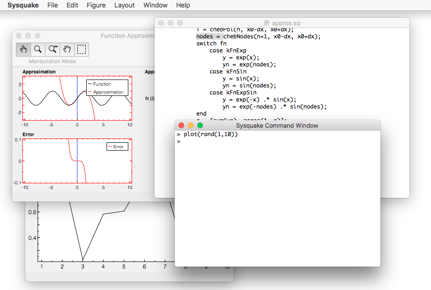This screenshot has width=431, height=290.
Task: Click the blue vertical line in Approximation plot
Action: point(77,98)
